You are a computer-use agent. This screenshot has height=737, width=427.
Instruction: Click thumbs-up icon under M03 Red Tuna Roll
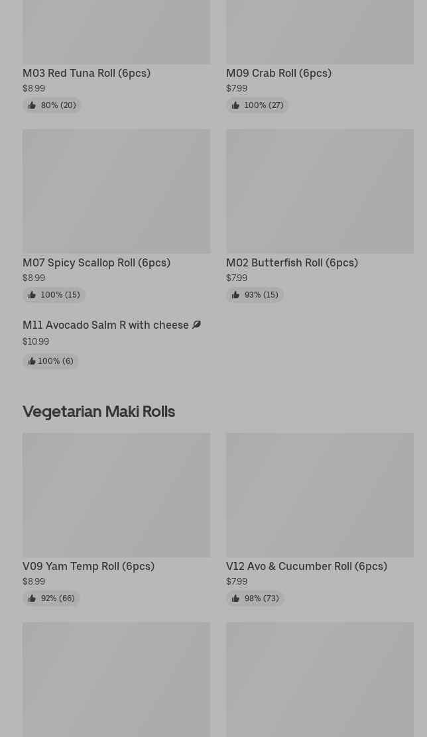coord(32,105)
